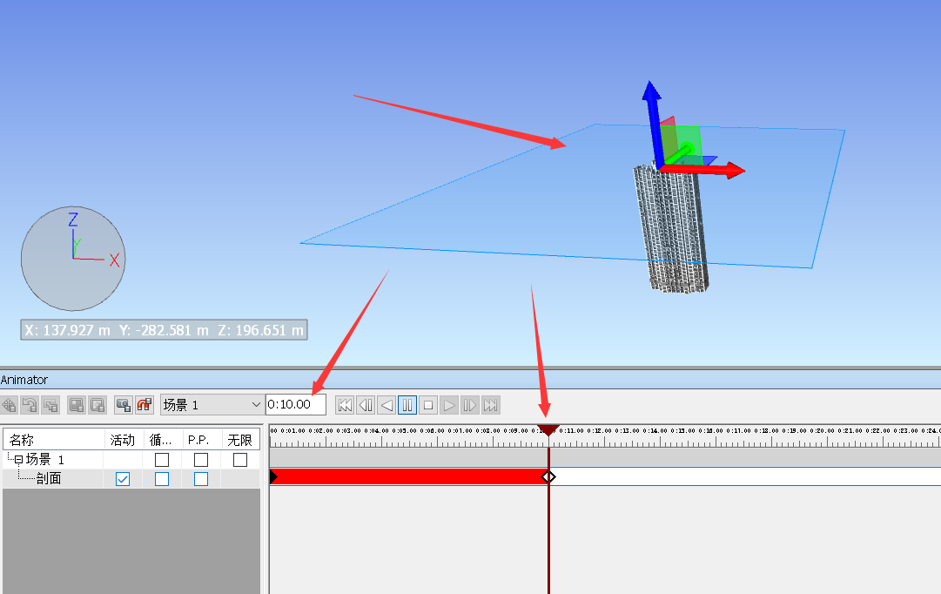Click the red timeline playhead marker

tap(549, 429)
